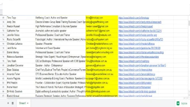Click the horizontal scrollbar at the sheet bottom
The width and height of the screenshot is (190, 107).
click(x=43, y=98)
